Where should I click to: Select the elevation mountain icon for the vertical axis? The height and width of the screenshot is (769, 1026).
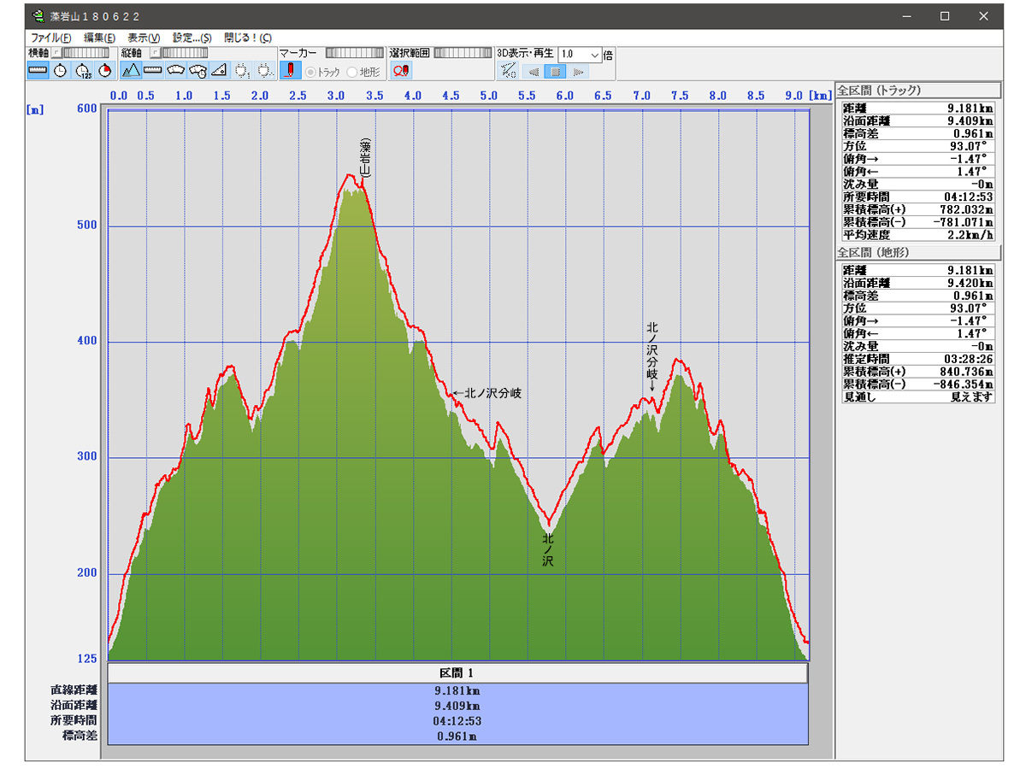coord(131,71)
